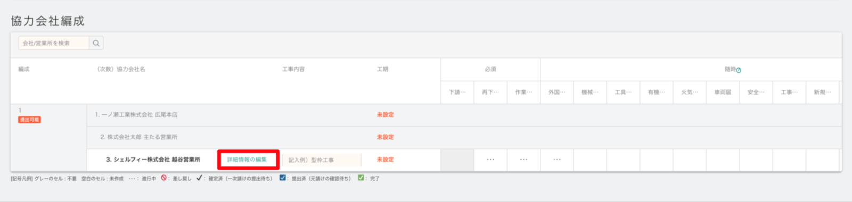Click the 提出可能 status badge

30,120
